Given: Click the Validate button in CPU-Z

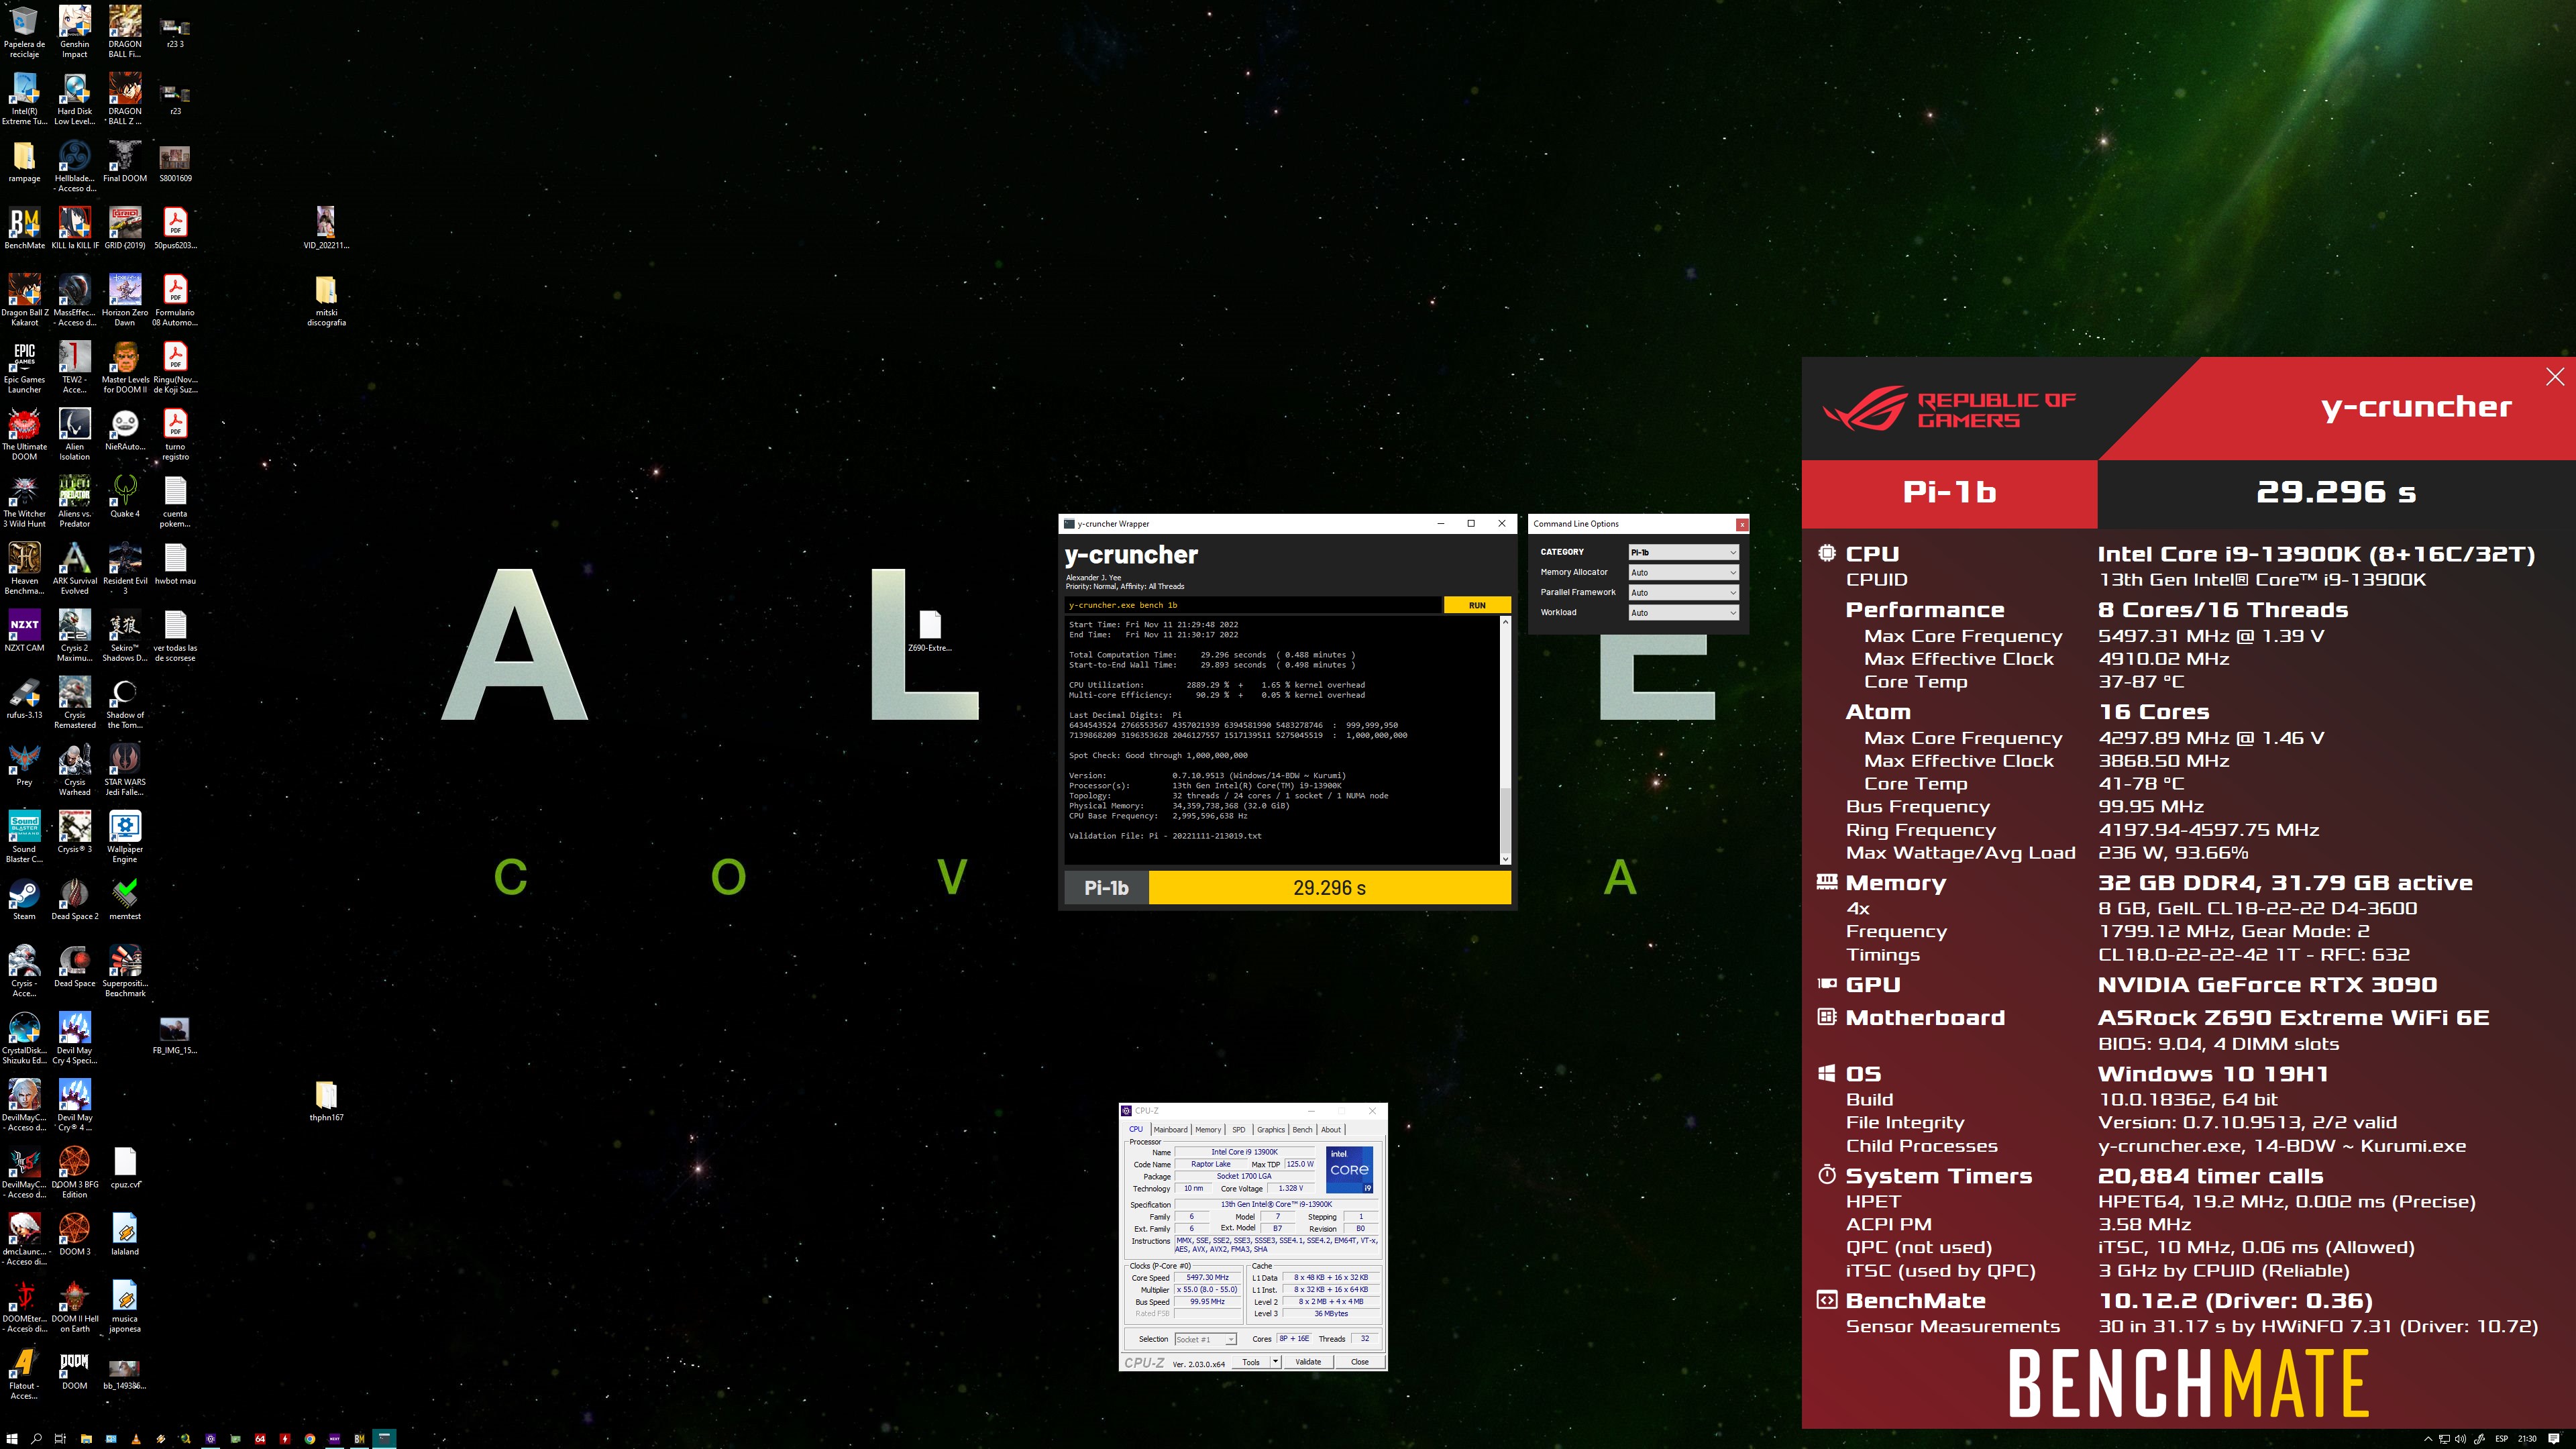Looking at the screenshot, I should [1308, 1361].
